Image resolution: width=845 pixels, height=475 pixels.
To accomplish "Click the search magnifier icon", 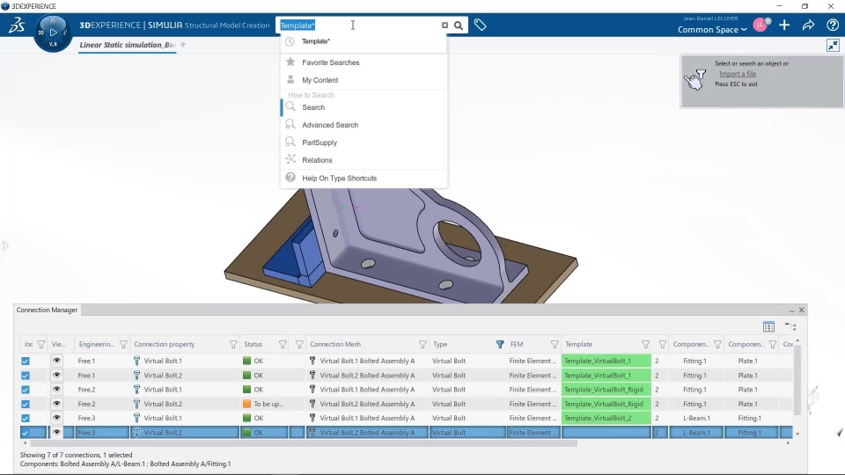I will click(458, 26).
